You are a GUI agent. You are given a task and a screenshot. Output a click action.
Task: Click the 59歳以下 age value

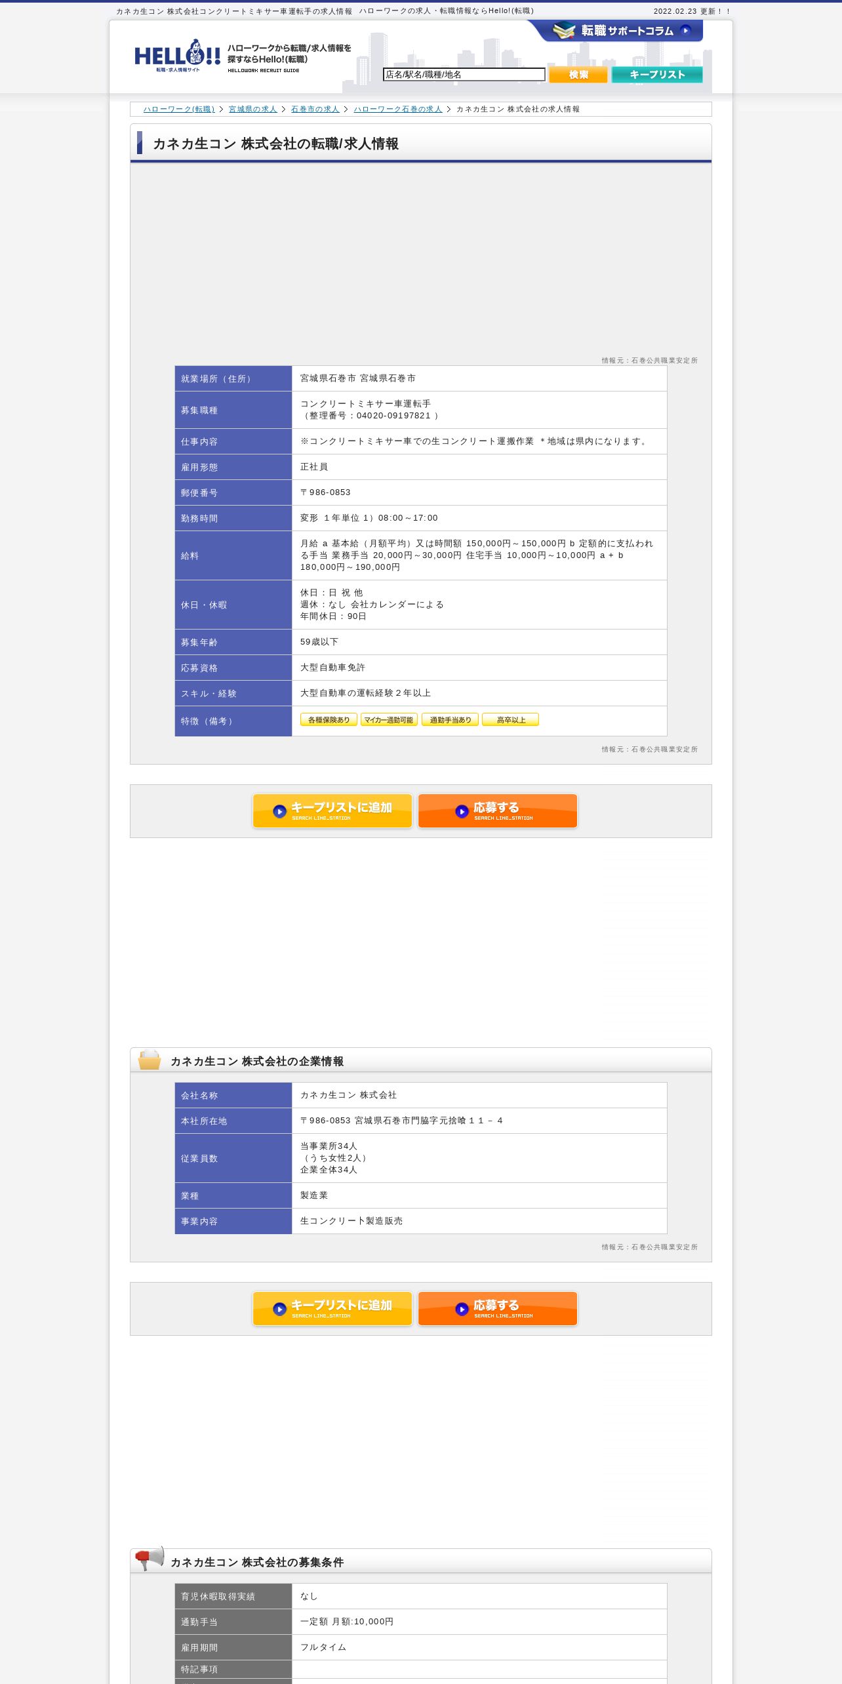(319, 642)
